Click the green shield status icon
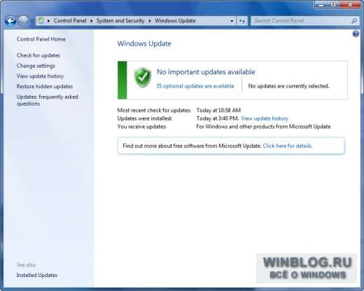Image resolution: width=364 pixels, height=291 pixels. pos(143,78)
